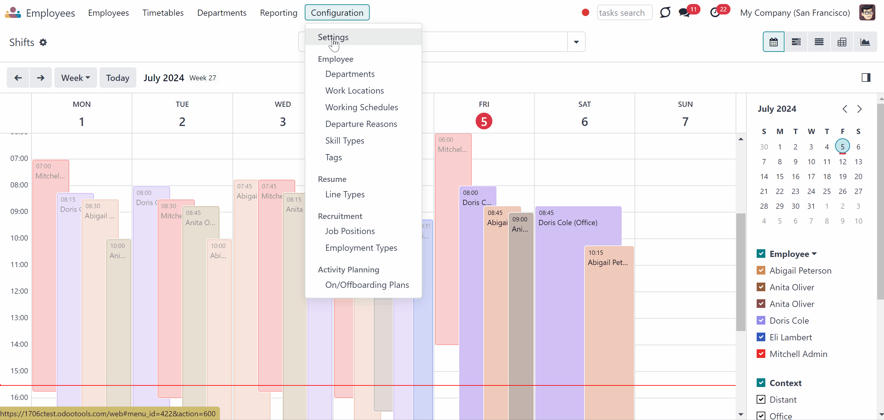Toggle the Distant context checkbox

point(760,399)
